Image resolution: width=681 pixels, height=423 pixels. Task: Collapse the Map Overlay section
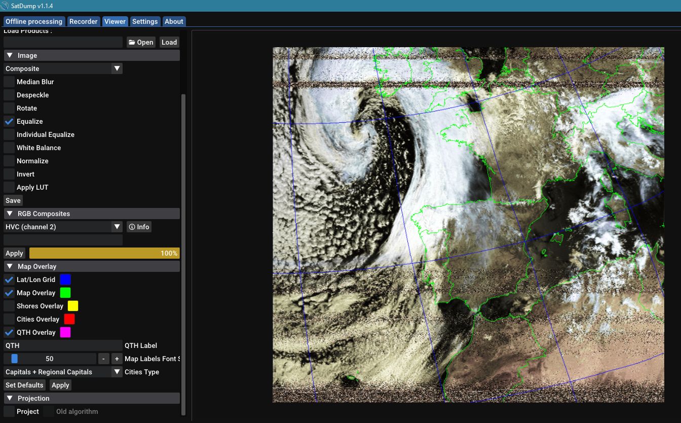pyautogui.click(x=10, y=266)
